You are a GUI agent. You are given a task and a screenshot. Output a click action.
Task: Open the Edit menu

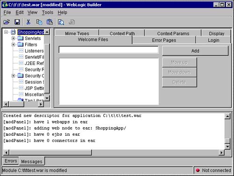tap(20, 12)
